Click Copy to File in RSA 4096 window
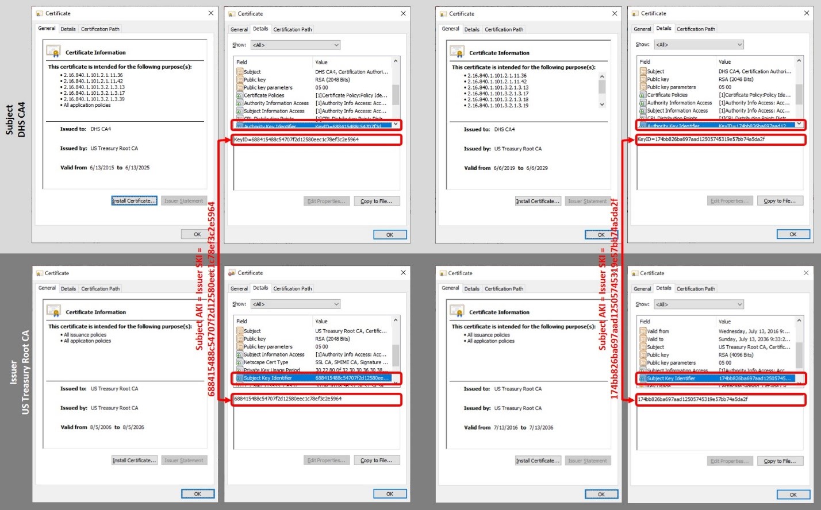821x510 pixels. tap(780, 461)
